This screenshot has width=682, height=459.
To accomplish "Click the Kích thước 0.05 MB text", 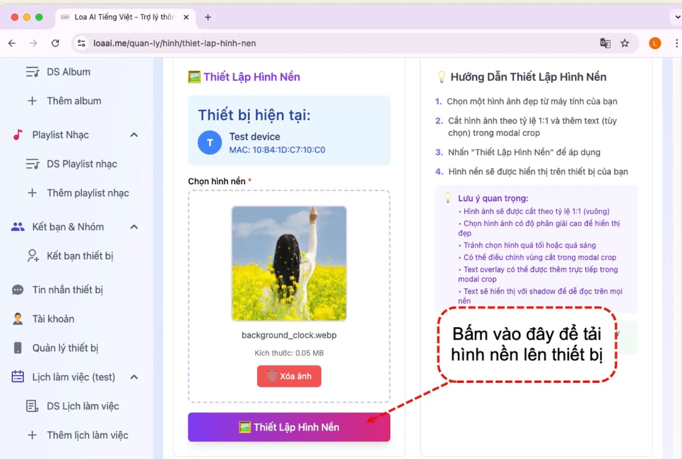I will 289,353.
